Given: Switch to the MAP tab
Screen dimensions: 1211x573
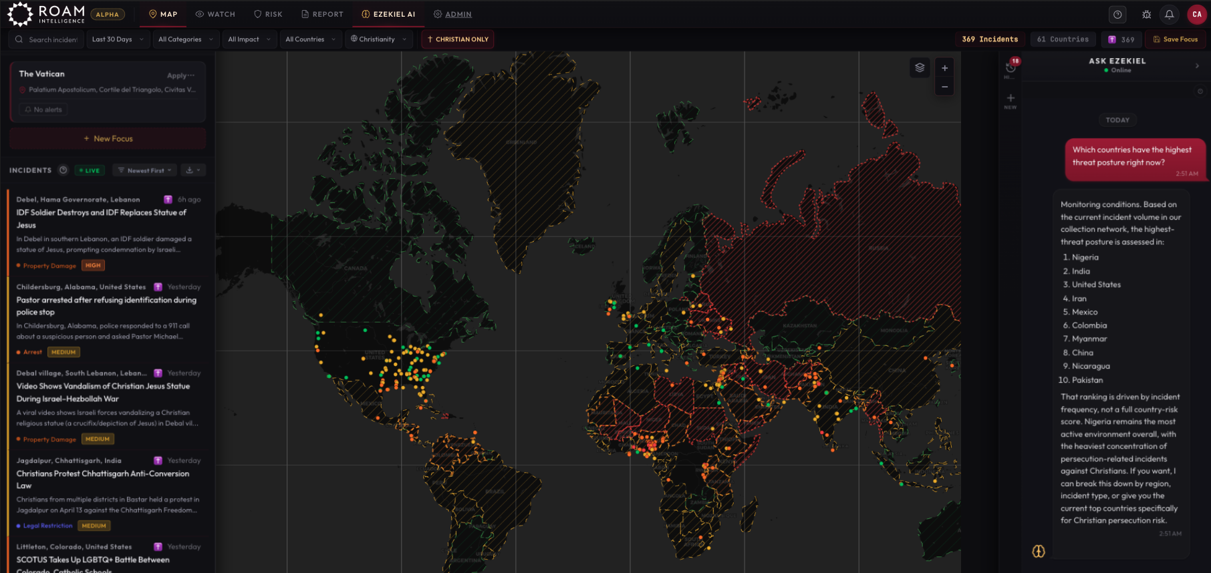Looking at the screenshot, I should (x=163, y=14).
